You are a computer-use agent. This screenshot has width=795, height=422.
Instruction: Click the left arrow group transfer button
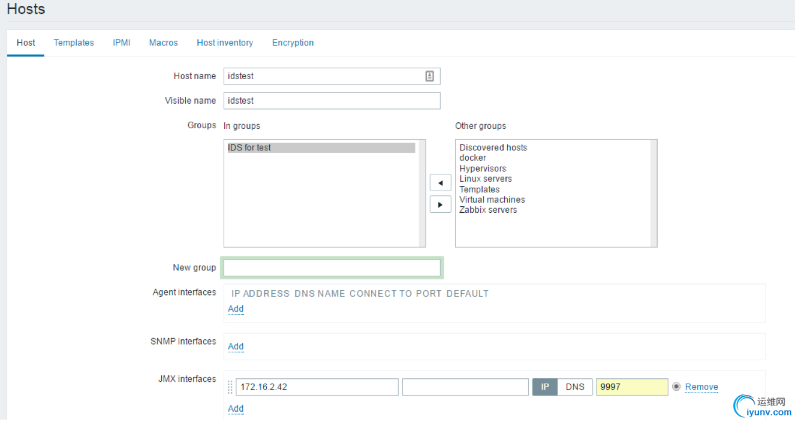(441, 183)
